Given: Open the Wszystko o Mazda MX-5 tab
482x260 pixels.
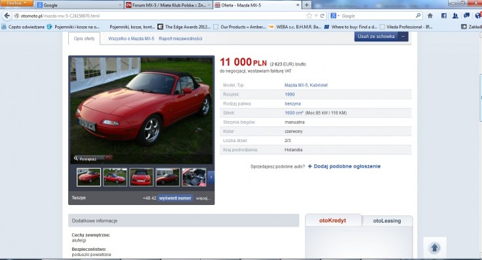Looking at the screenshot, I should [x=131, y=39].
